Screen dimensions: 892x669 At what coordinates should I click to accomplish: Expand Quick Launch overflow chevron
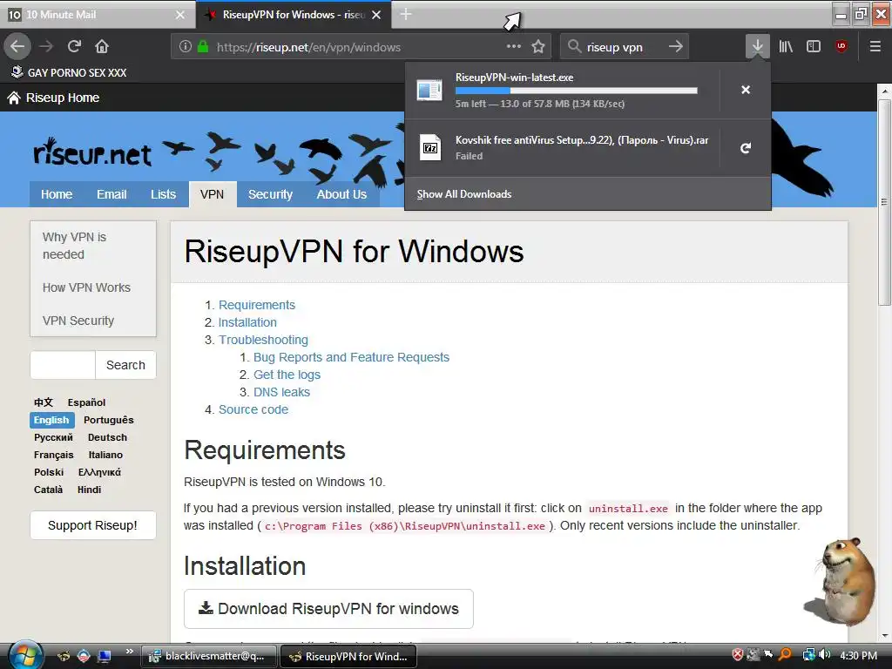point(129,652)
